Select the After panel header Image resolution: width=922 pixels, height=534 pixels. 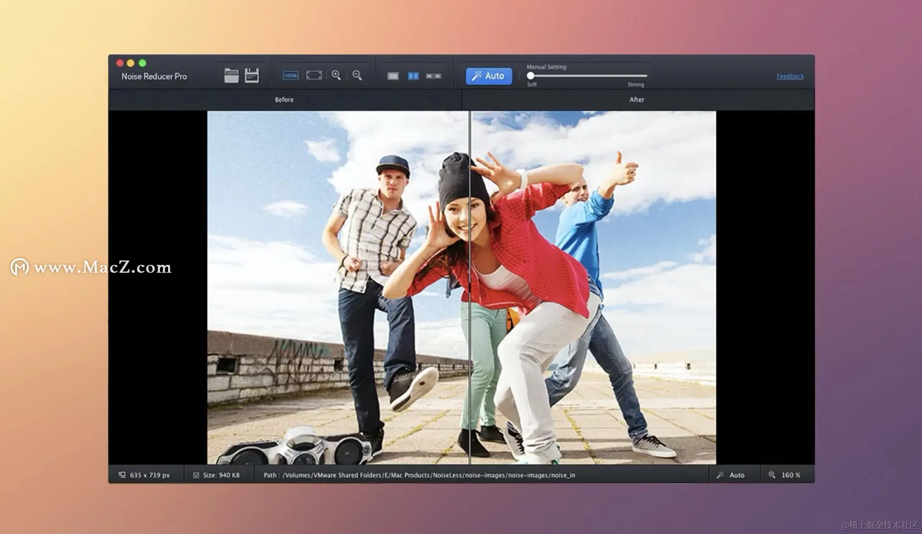point(636,100)
